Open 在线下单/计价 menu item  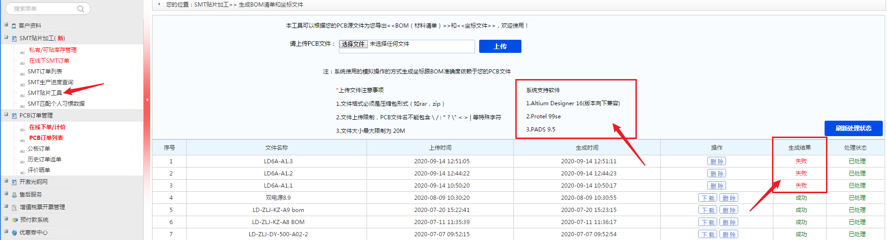pos(47,127)
